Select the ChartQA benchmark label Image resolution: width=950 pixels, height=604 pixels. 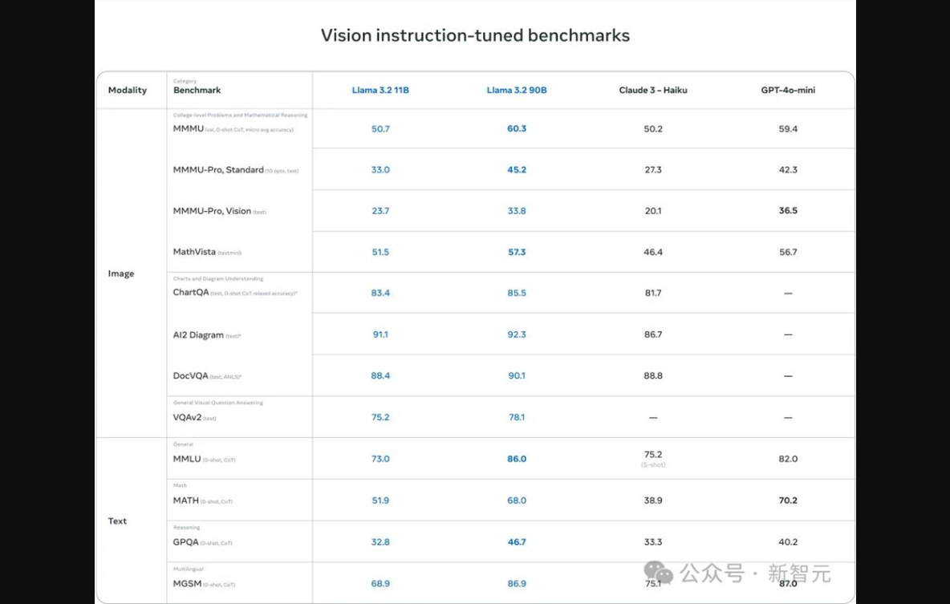pyautogui.click(x=191, y=293)
